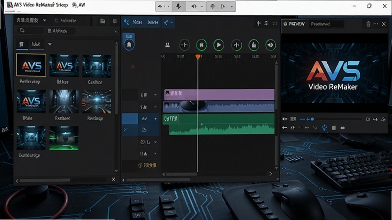This screenshot has width=392, height=220.
Task: Click the orange warning triangle in timeline sidebar
Action: tap(133, 66)
